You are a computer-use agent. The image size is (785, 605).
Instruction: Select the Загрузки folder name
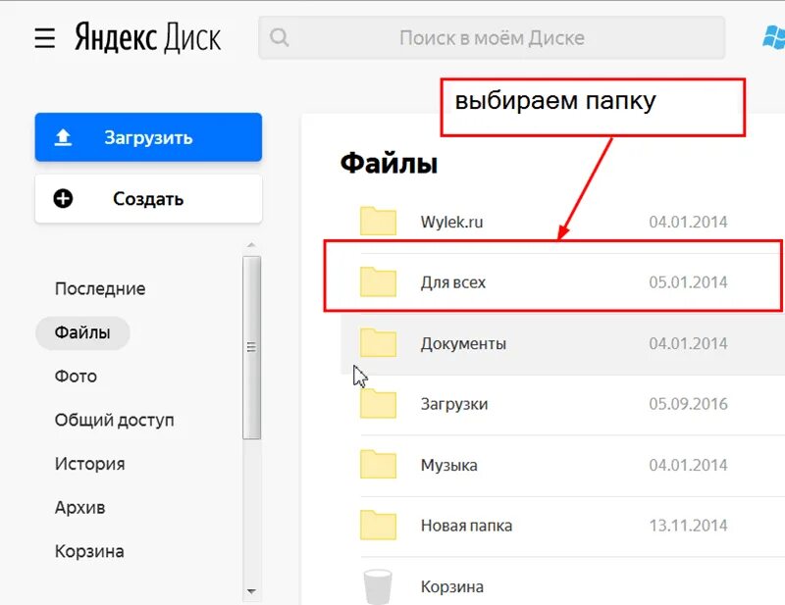[454, 404]
